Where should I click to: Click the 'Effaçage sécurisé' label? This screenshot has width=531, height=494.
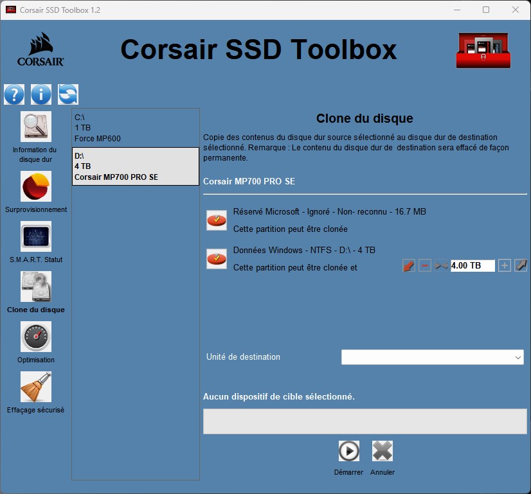35,410
